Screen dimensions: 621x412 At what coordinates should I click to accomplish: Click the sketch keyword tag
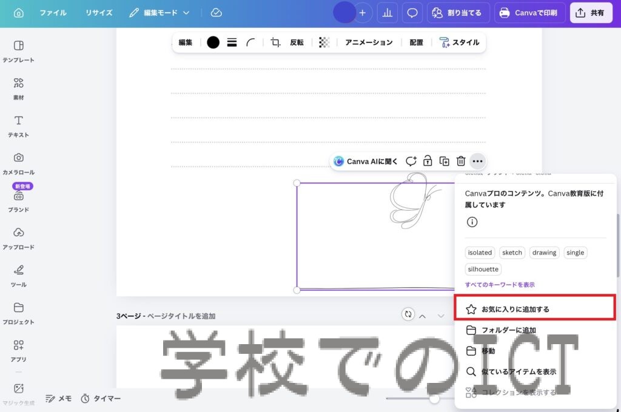point(512,253)
